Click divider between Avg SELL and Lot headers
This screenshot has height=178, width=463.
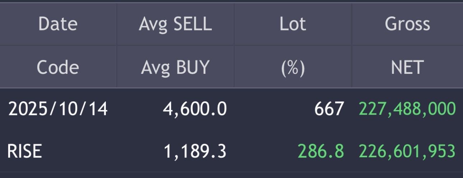point(234,24)
